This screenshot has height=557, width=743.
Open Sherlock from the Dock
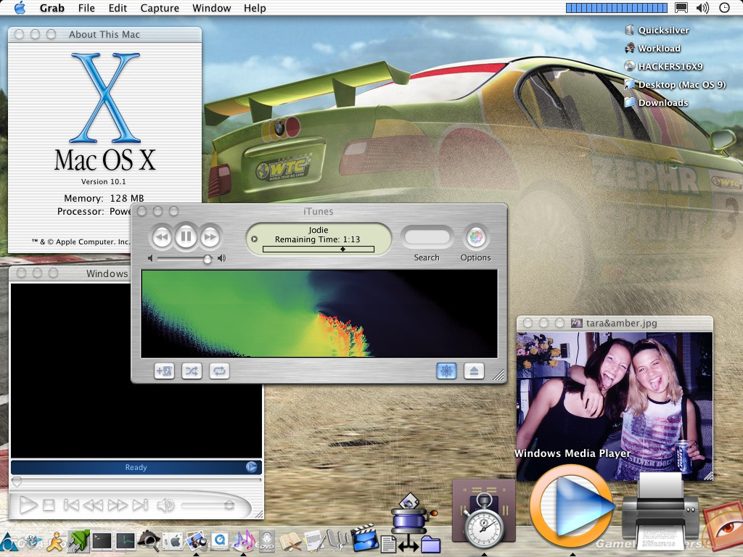click(149, 540)
